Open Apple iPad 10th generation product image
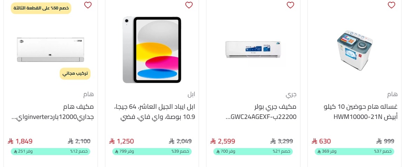The image size is (404, 167). tap(152, 50)
